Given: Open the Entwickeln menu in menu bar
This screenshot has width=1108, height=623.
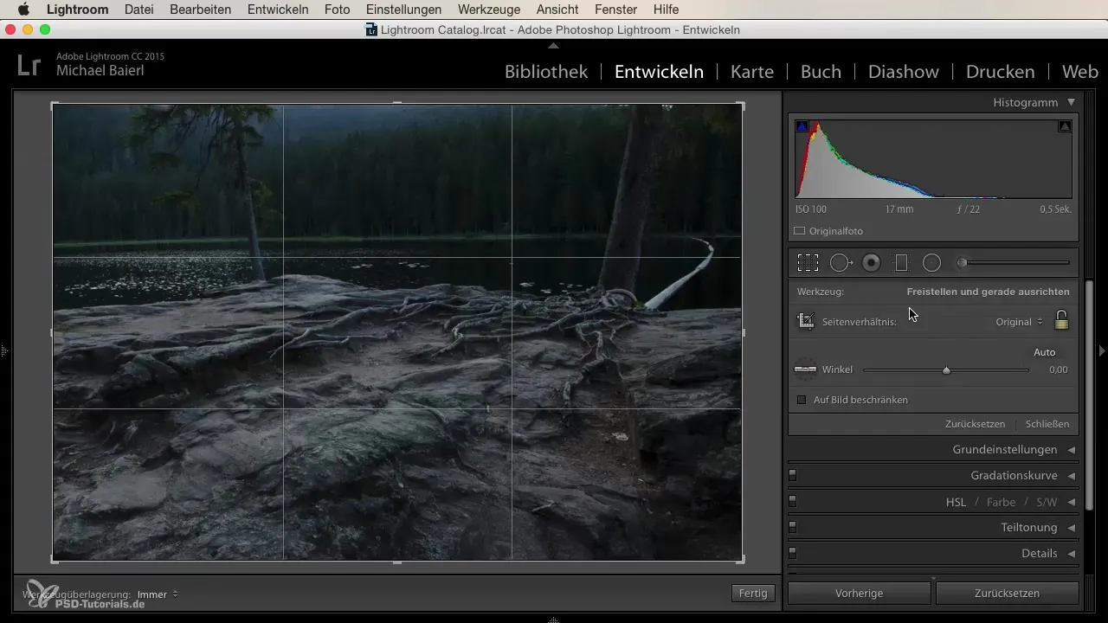Looking at the screenshot, I should (x=278, y=10).
